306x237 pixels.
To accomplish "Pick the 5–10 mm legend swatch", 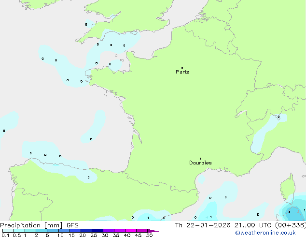I will tap(53, 231).
